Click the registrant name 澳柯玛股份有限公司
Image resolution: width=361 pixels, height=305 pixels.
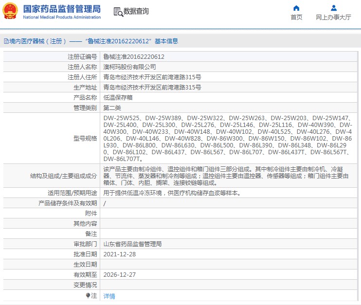click(129, 67)
